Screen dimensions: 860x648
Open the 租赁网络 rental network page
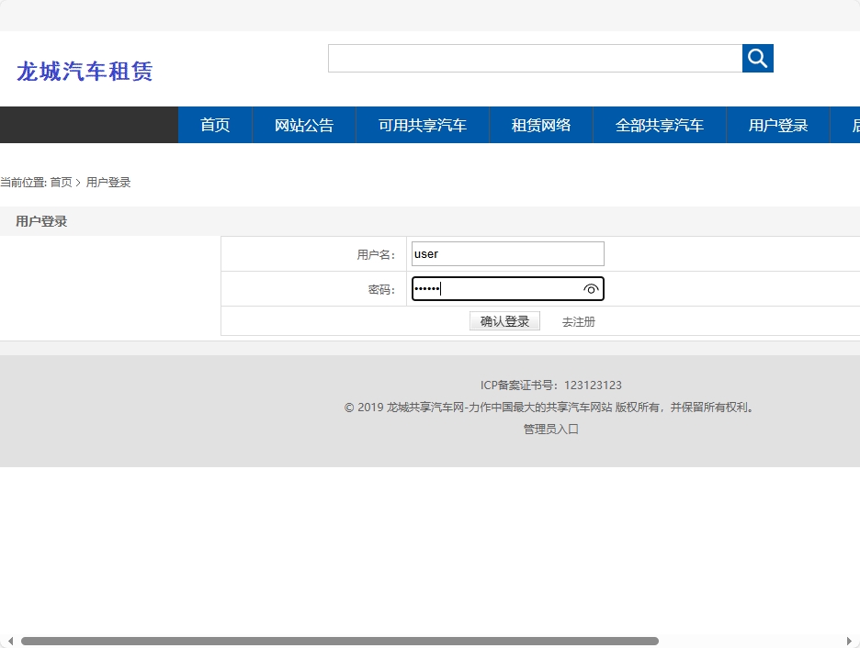(540, 125)
